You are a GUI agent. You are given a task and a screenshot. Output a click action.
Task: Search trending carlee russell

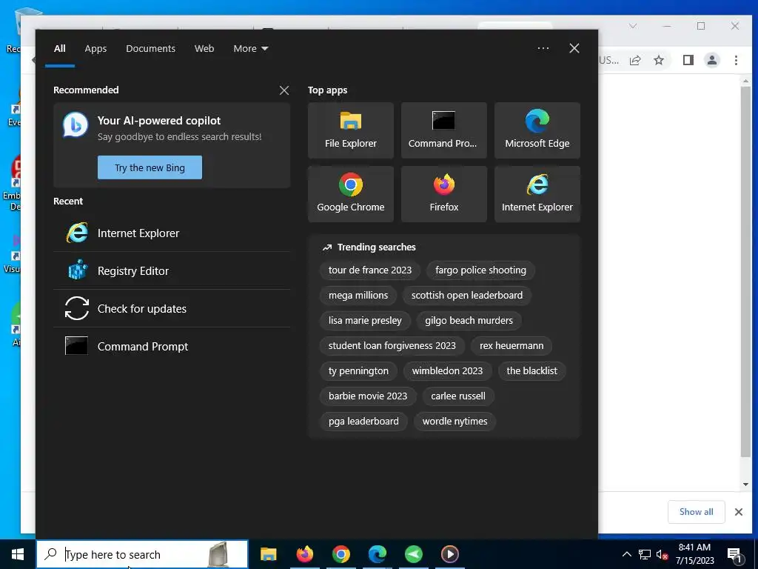click(457, 396)
